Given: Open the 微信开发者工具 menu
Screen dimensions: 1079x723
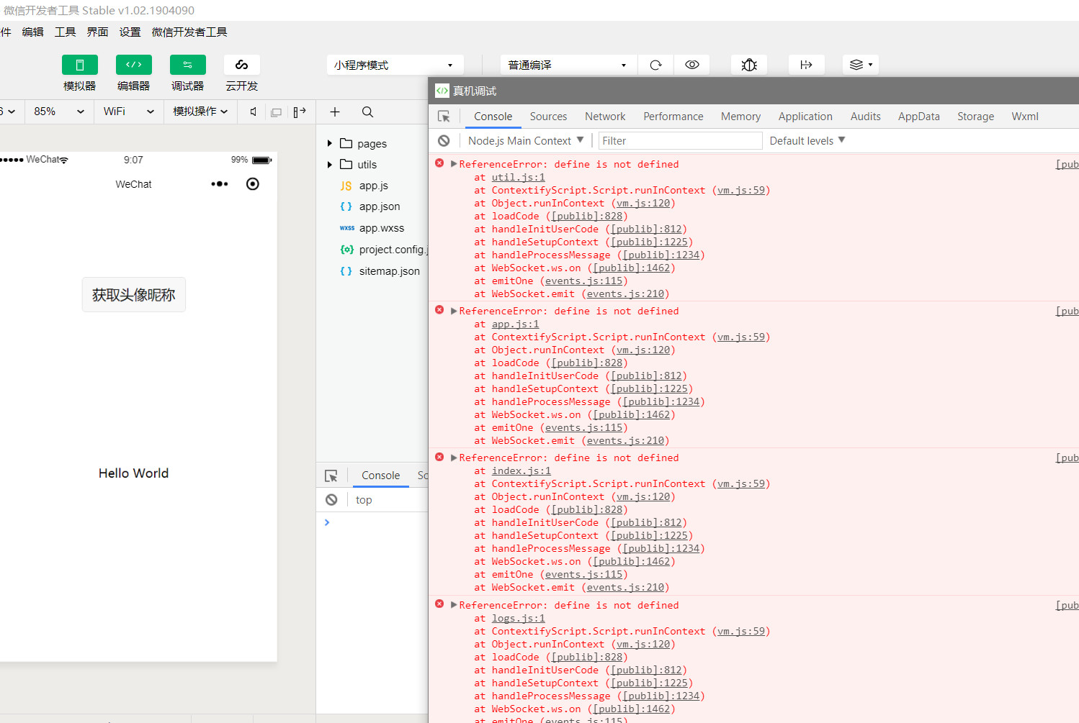Looking at the screenshot, I should click(x=189, y=32).
